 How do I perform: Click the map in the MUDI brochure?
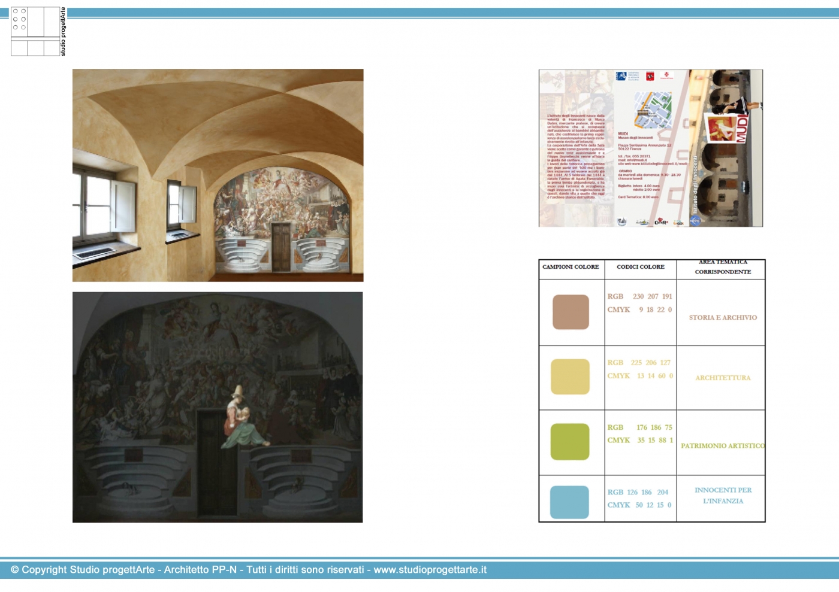tap(653, 110)
